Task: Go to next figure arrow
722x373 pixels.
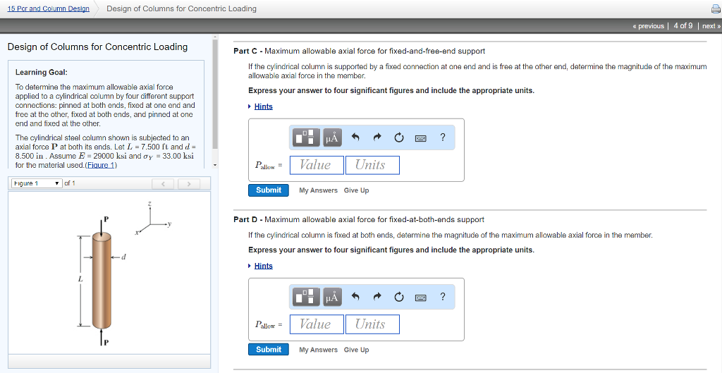Action: 188,184
